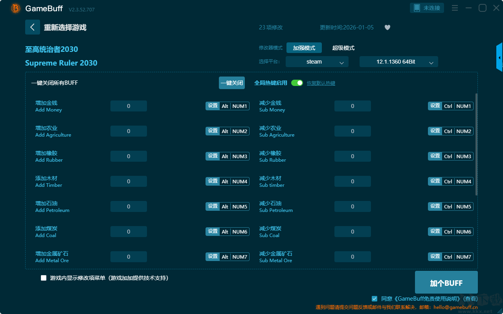Click 设置 for Sub Rubber hotkey

point(435,156)
